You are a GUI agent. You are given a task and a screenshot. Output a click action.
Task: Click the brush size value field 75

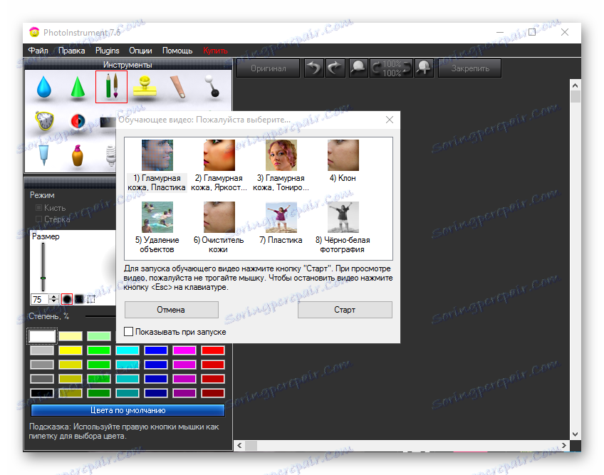41,299
